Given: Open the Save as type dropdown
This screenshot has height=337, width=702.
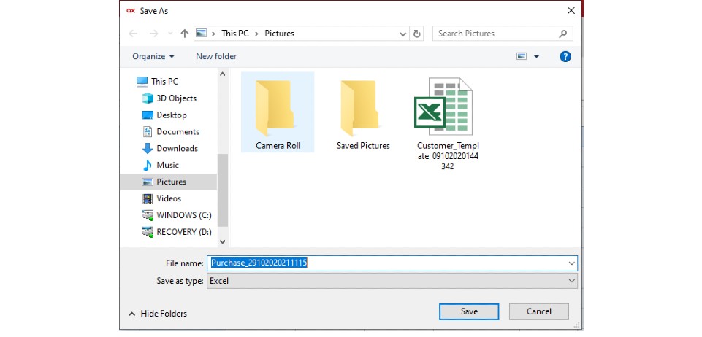Looking at the screenshot, I should tap(392, 281).
